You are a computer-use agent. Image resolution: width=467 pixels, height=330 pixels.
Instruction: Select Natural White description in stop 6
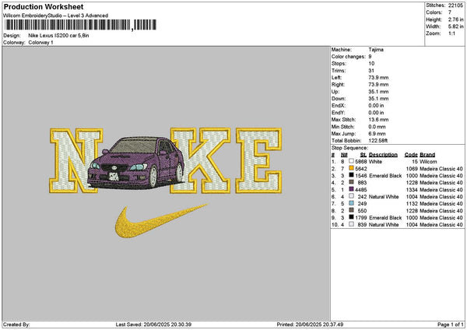384,197
